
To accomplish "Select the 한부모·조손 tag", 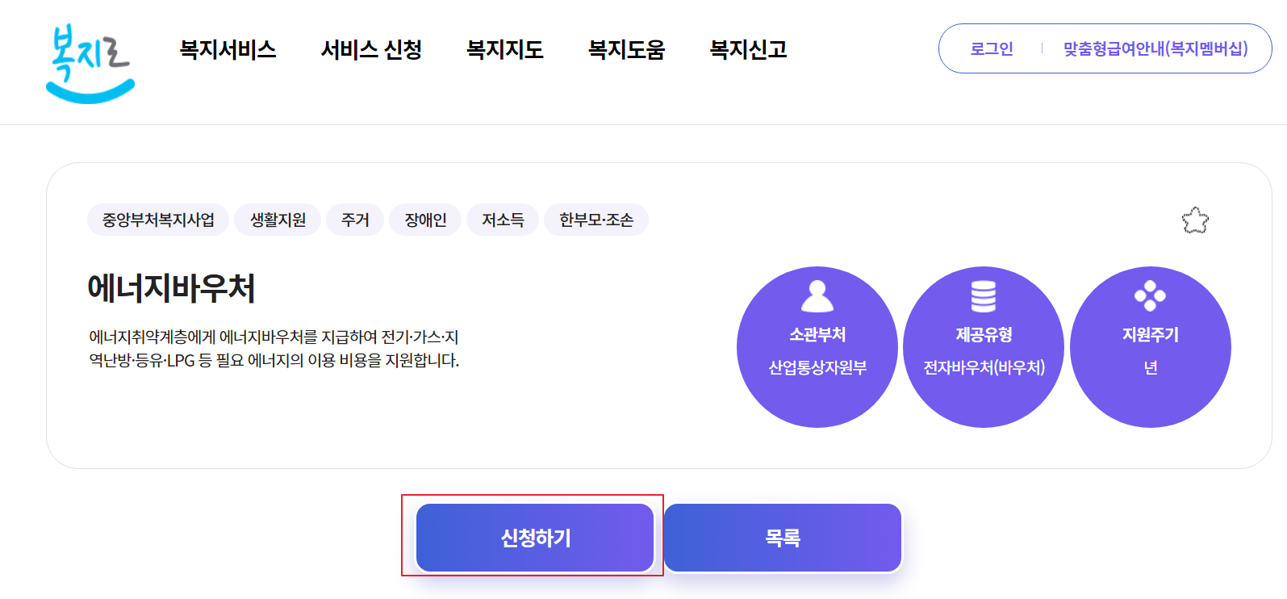I will 596,220.
